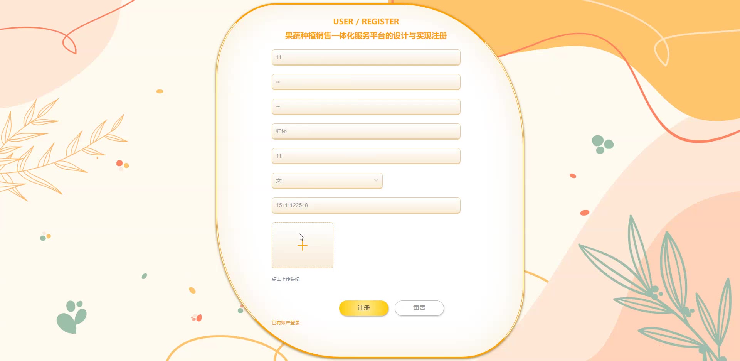
Task: Click the orange plus upload icon
Action: click(303, 246)
